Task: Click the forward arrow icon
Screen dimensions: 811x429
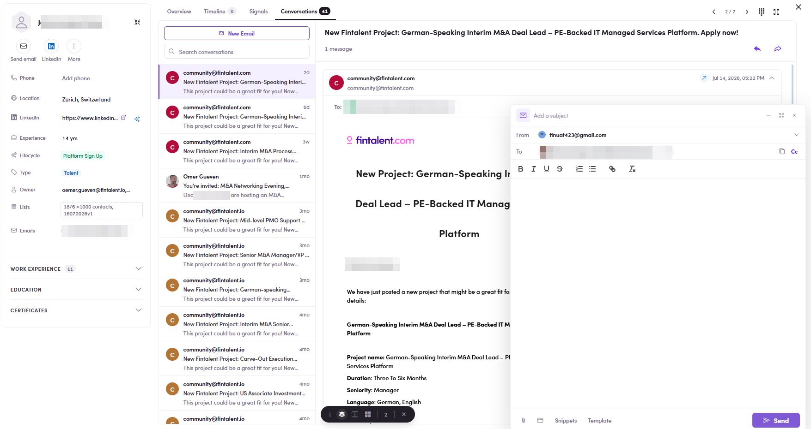Action: 778,49
